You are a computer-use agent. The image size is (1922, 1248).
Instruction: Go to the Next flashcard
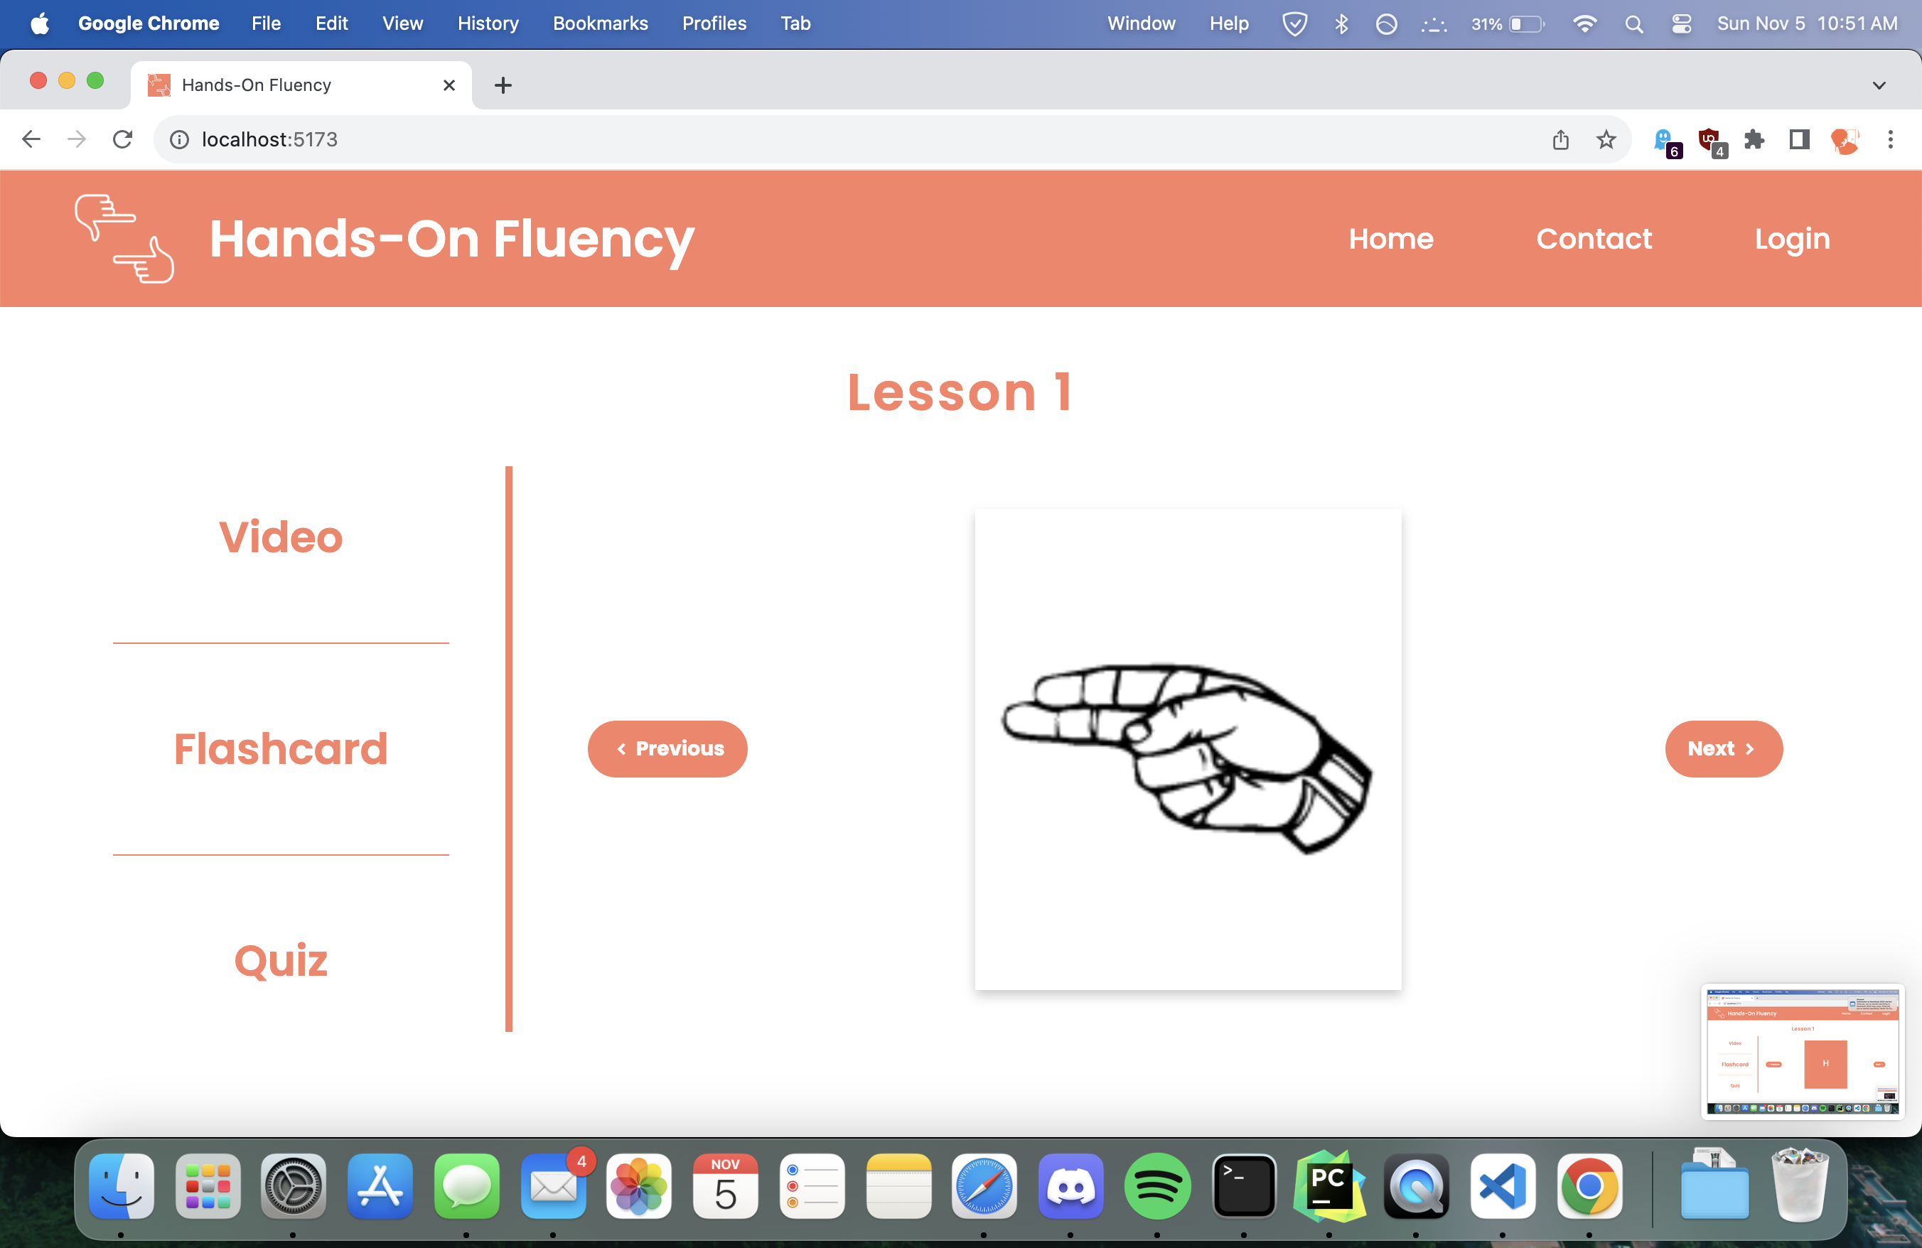(x=1724, y=749)
